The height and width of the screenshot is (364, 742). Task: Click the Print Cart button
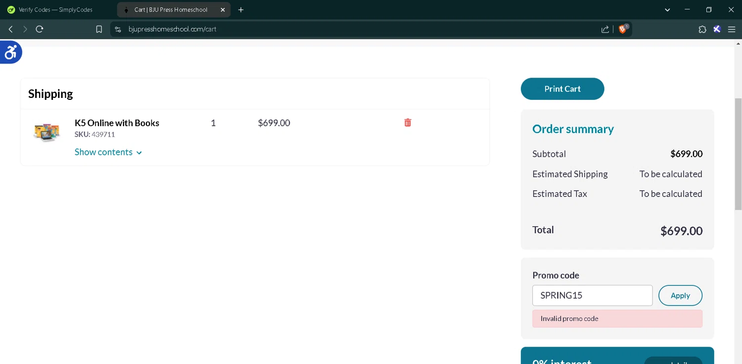[x=562, y=89]
